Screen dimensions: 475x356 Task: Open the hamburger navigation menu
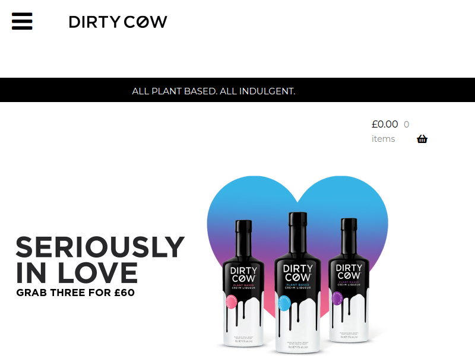22,21
